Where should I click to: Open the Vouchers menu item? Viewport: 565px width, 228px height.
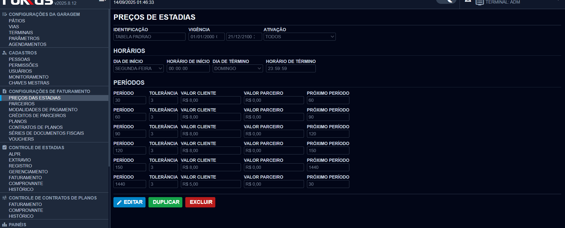pyautogui.click(x=21, y=139)
